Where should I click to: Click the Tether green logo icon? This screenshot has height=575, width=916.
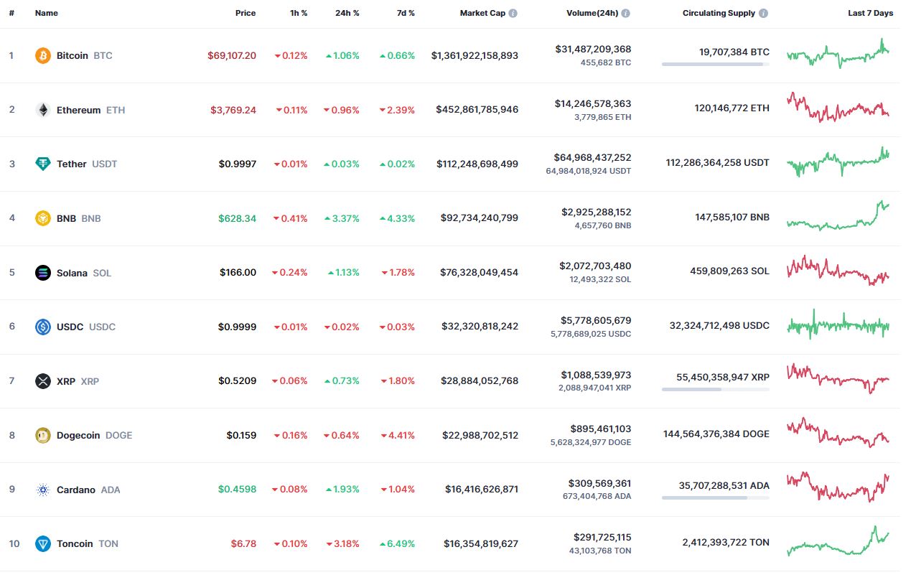(43, 164)
